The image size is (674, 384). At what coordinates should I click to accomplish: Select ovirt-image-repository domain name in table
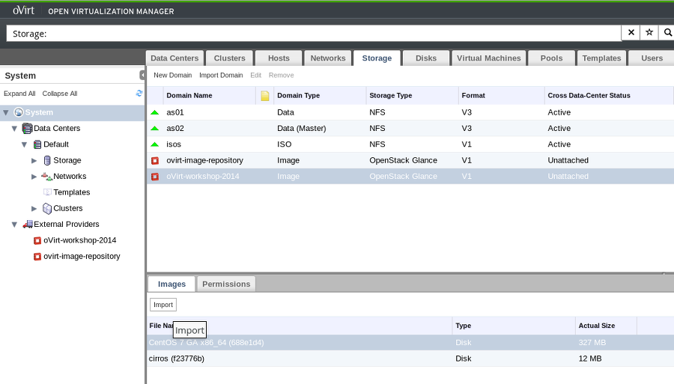[204, 160]
